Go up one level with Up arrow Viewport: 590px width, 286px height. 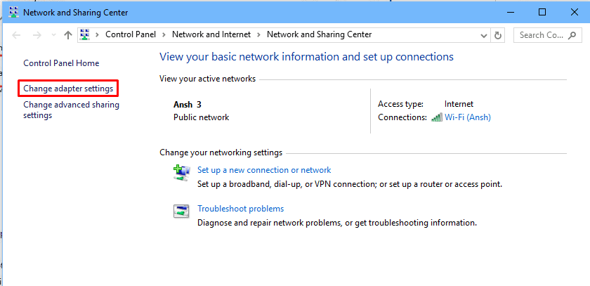[67, 35]
